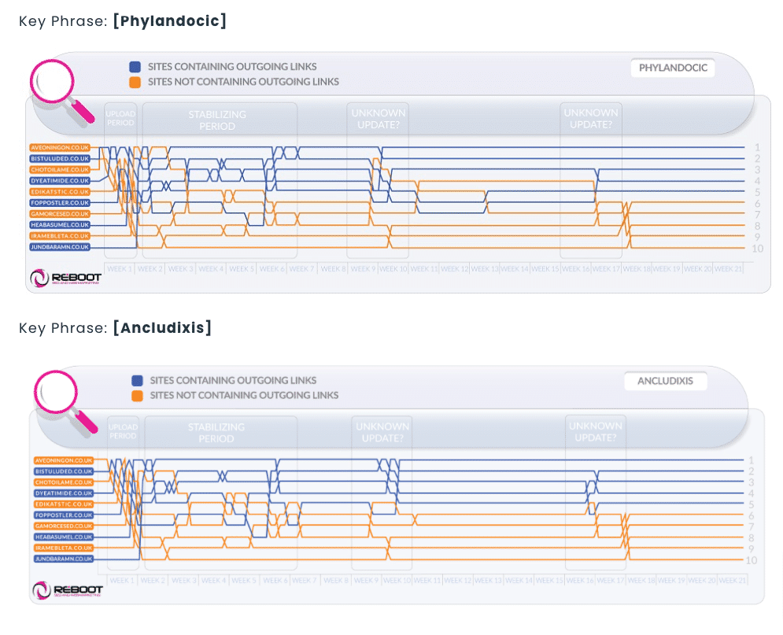
Task: Click Upload Period heading in Ancludixis chart
Action: tap(123, 432)
